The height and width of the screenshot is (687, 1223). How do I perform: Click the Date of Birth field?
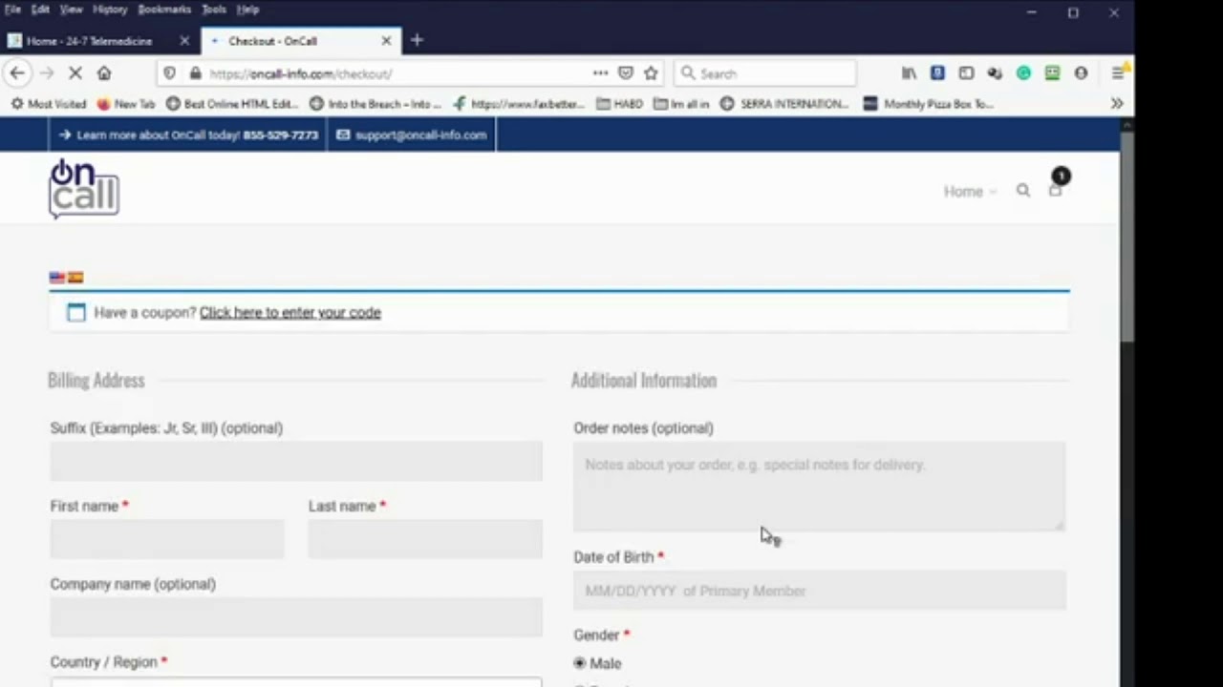(x=819, y=591)
